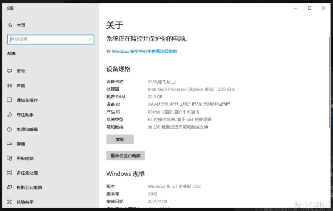Go to 主页 home page

21,26
